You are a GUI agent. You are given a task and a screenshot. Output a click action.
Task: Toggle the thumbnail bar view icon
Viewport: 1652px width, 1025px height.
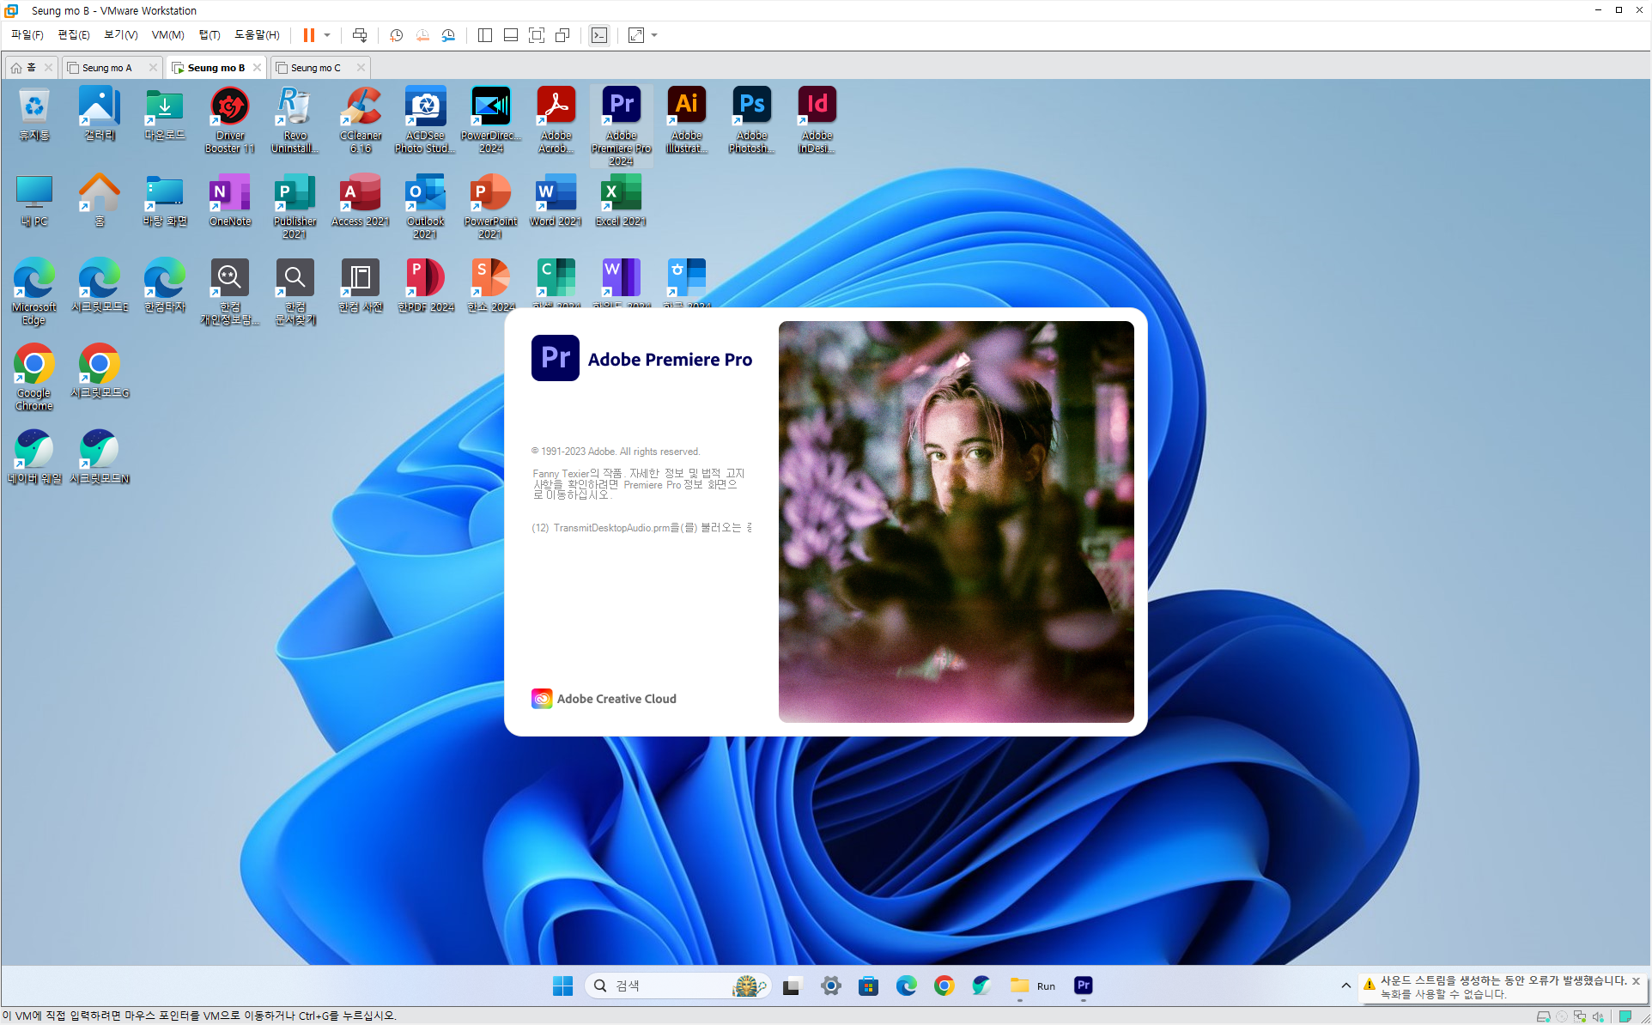click(511, 35)
